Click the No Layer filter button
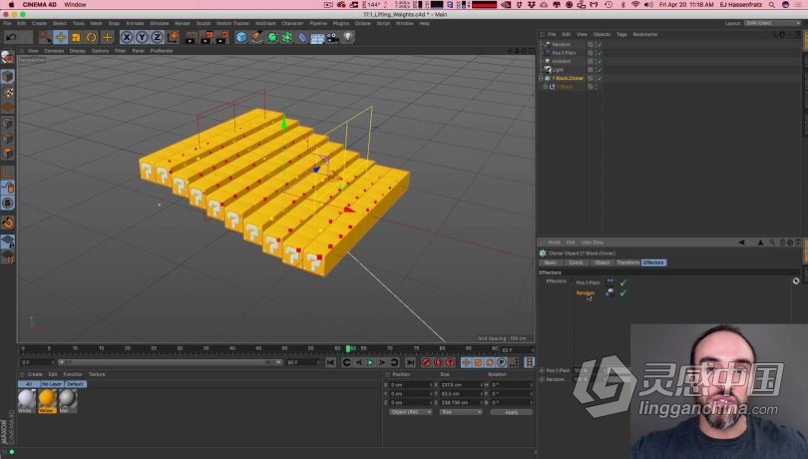This screenshot has width=808, height=459. tap(52, 384)
